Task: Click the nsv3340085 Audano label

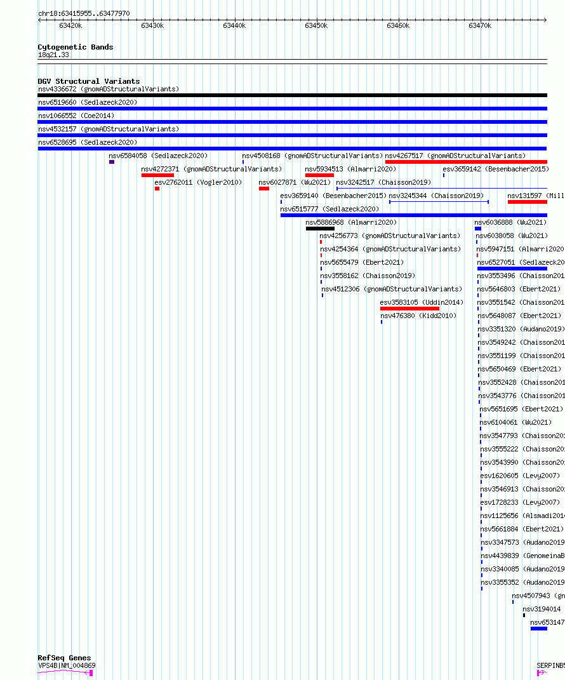Action: 523,569
